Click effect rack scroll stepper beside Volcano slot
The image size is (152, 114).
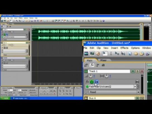point(138,87)
